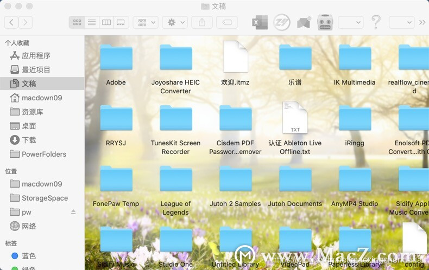Open 最近项目 in the sidebar
429x270 pixels.
click(42, 70)
